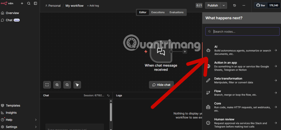Click the My workflow name
This screenshot has width=281, height=130.
tap(74, 6)
